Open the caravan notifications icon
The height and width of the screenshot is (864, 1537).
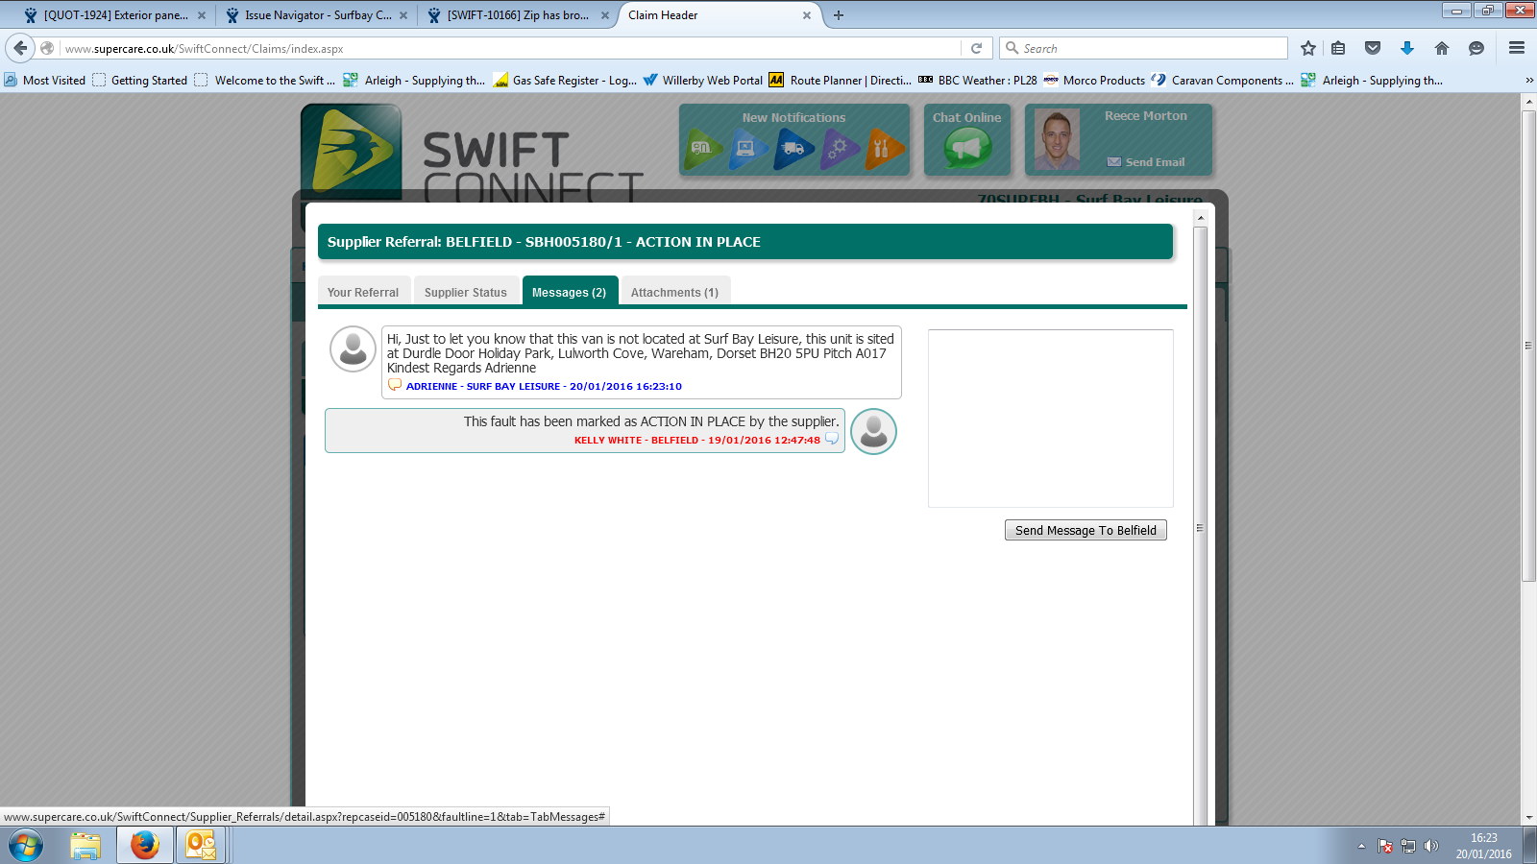(704, 149)
